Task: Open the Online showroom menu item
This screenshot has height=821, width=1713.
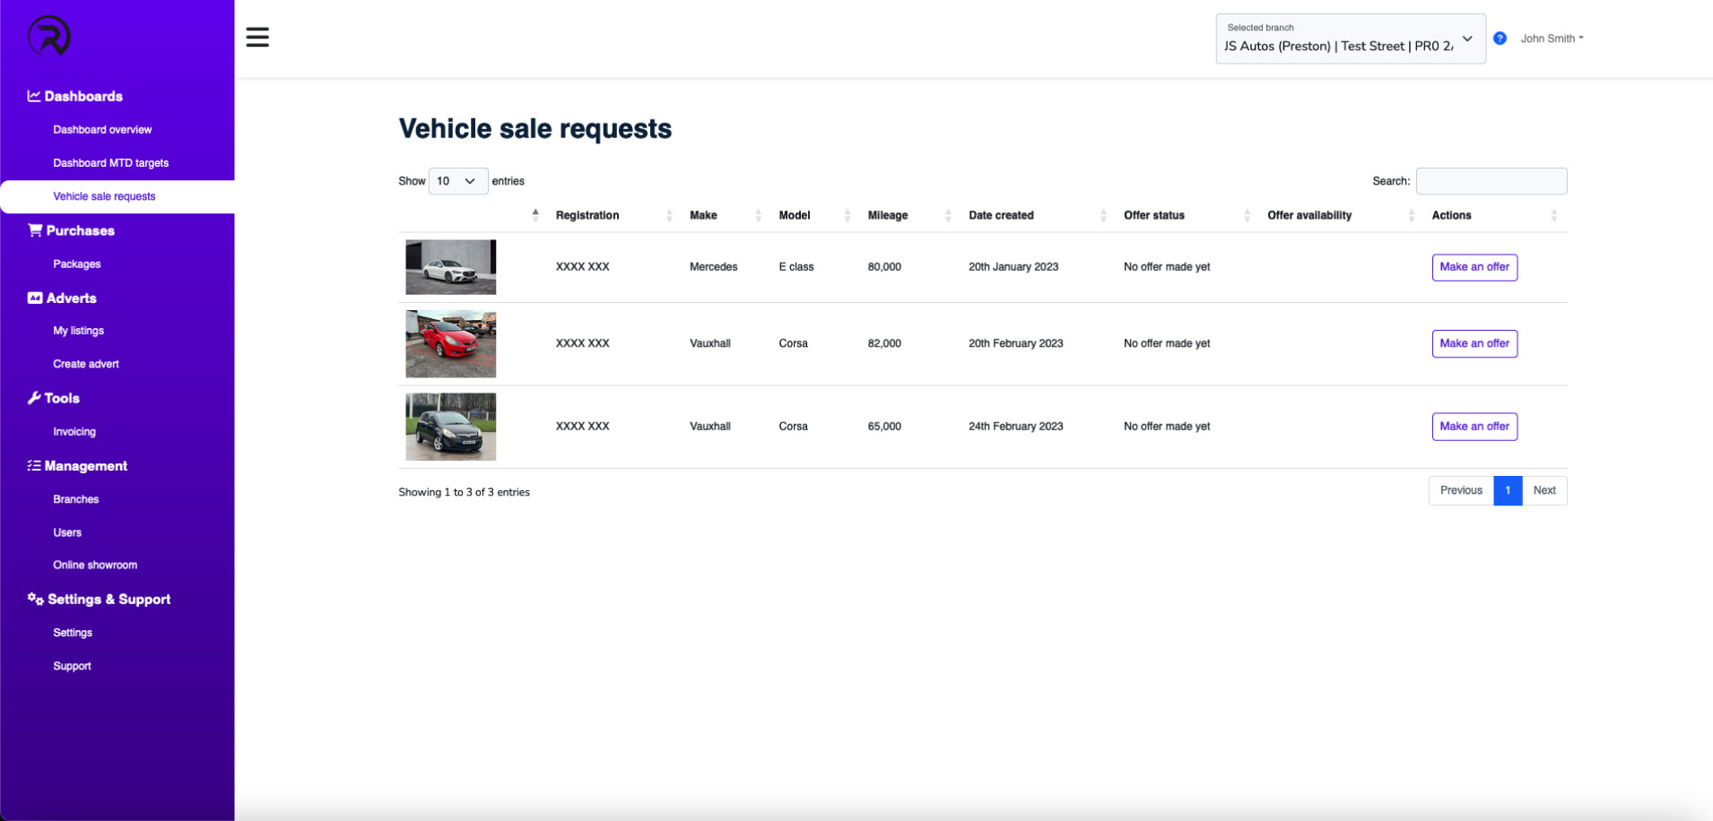Action: (x=95, y=565)
